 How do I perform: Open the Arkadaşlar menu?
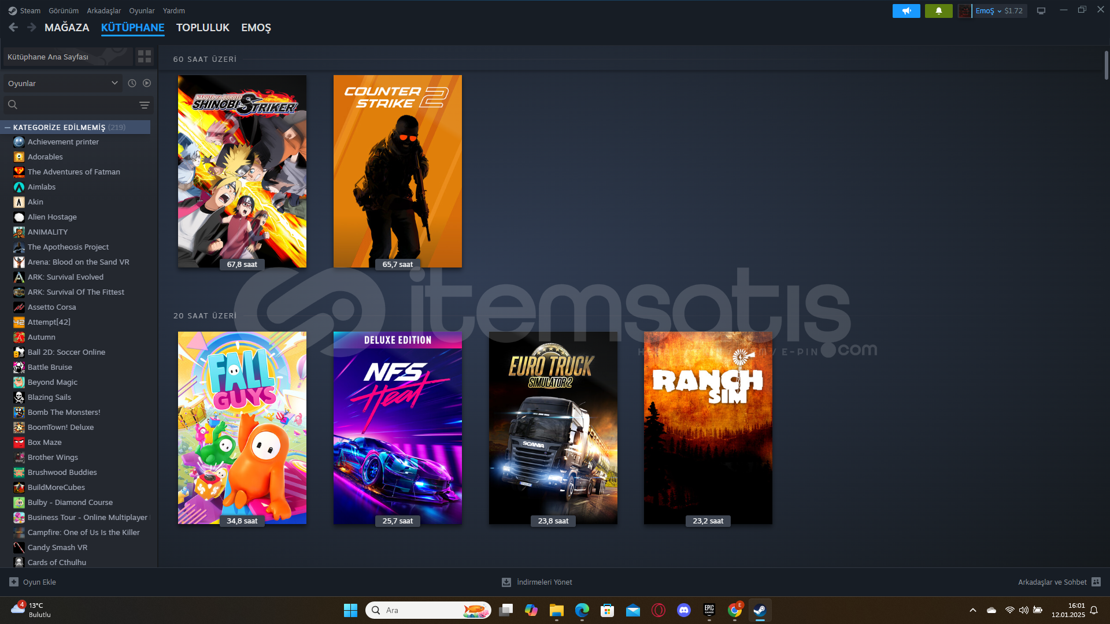104,10
